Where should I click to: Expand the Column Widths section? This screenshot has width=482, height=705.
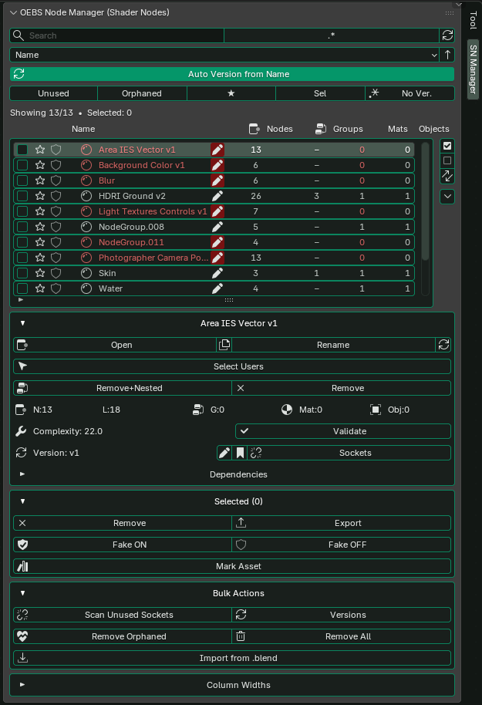[x=22, y=685]
